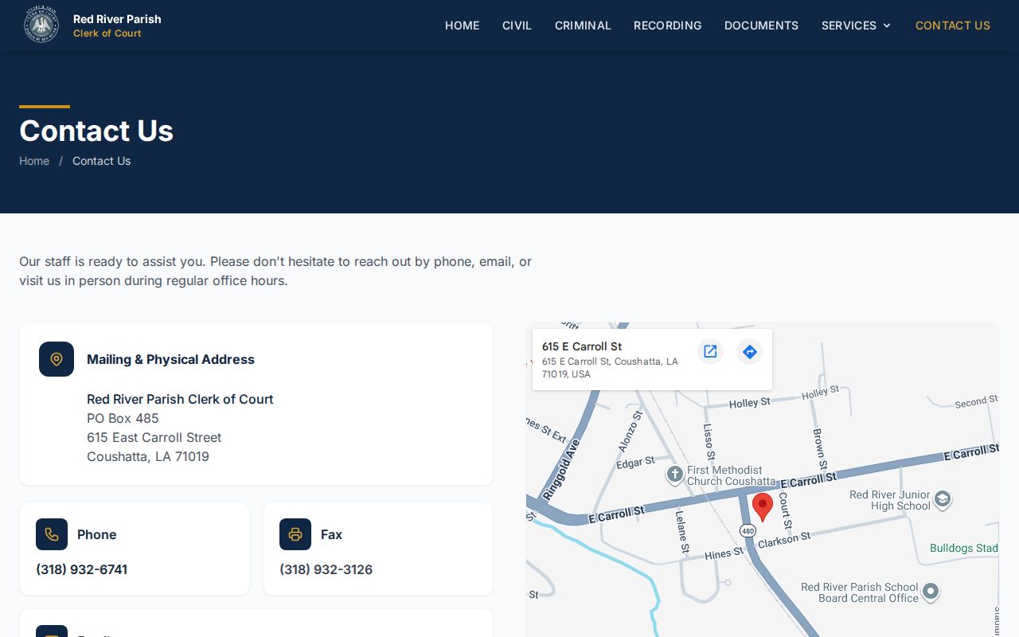Click the phone handset icon

pos(52,534)
